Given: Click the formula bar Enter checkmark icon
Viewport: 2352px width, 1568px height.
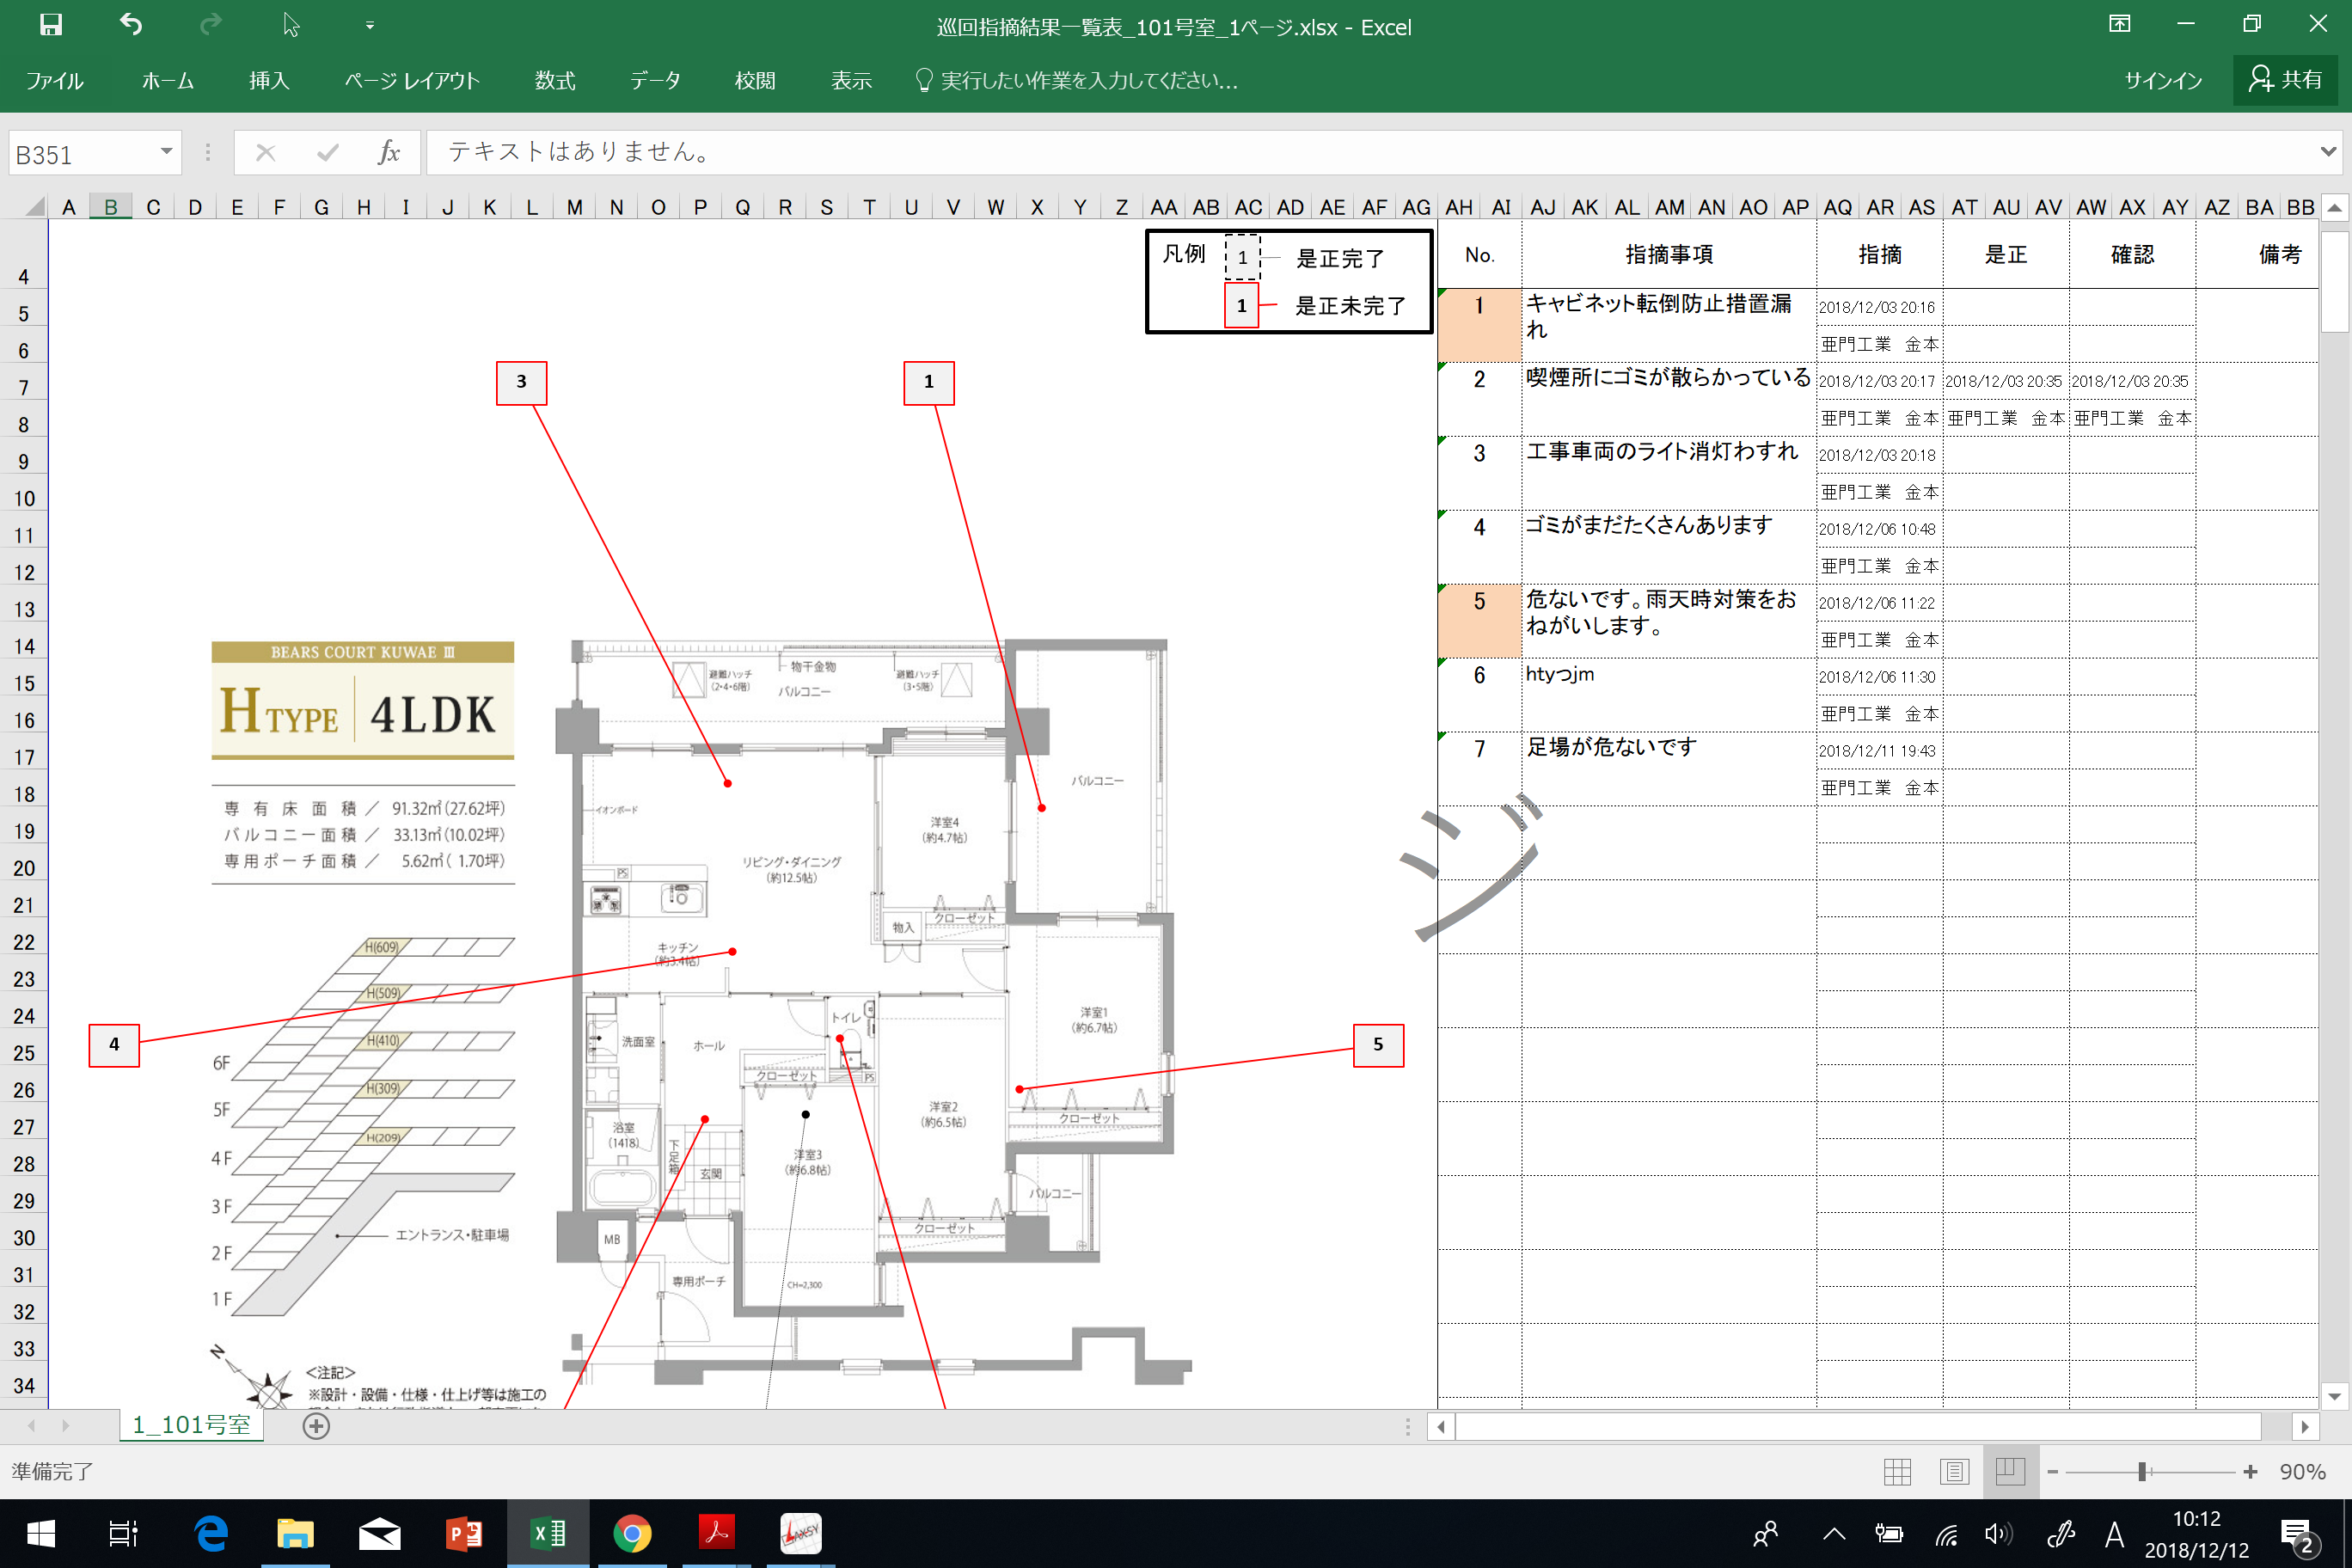Looking at the screenshot, I should click(x=327, y=153).
